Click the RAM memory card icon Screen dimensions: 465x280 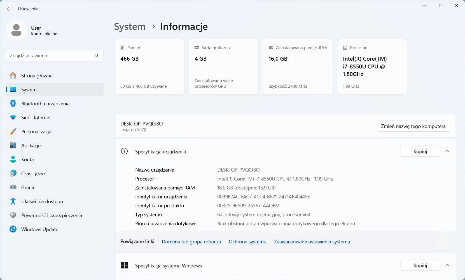(x=271, y=48)
